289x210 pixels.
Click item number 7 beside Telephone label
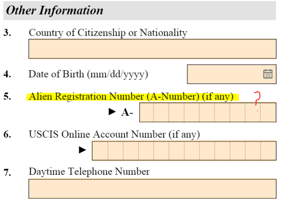click(x=7, y=173)
